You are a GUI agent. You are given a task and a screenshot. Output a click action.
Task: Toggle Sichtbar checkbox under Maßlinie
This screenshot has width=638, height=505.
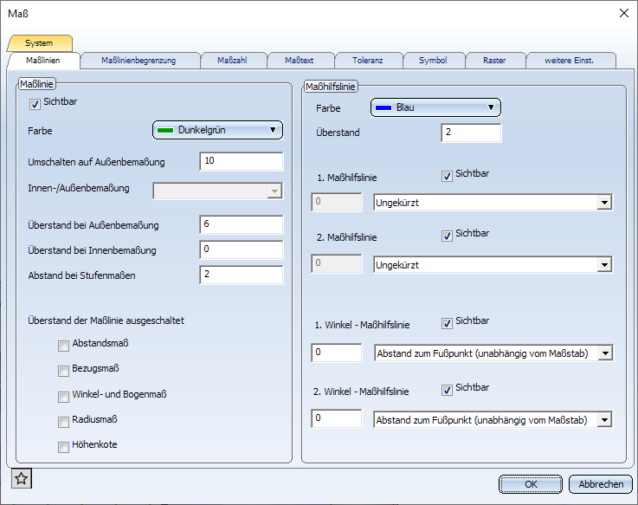tap(35, 104)
